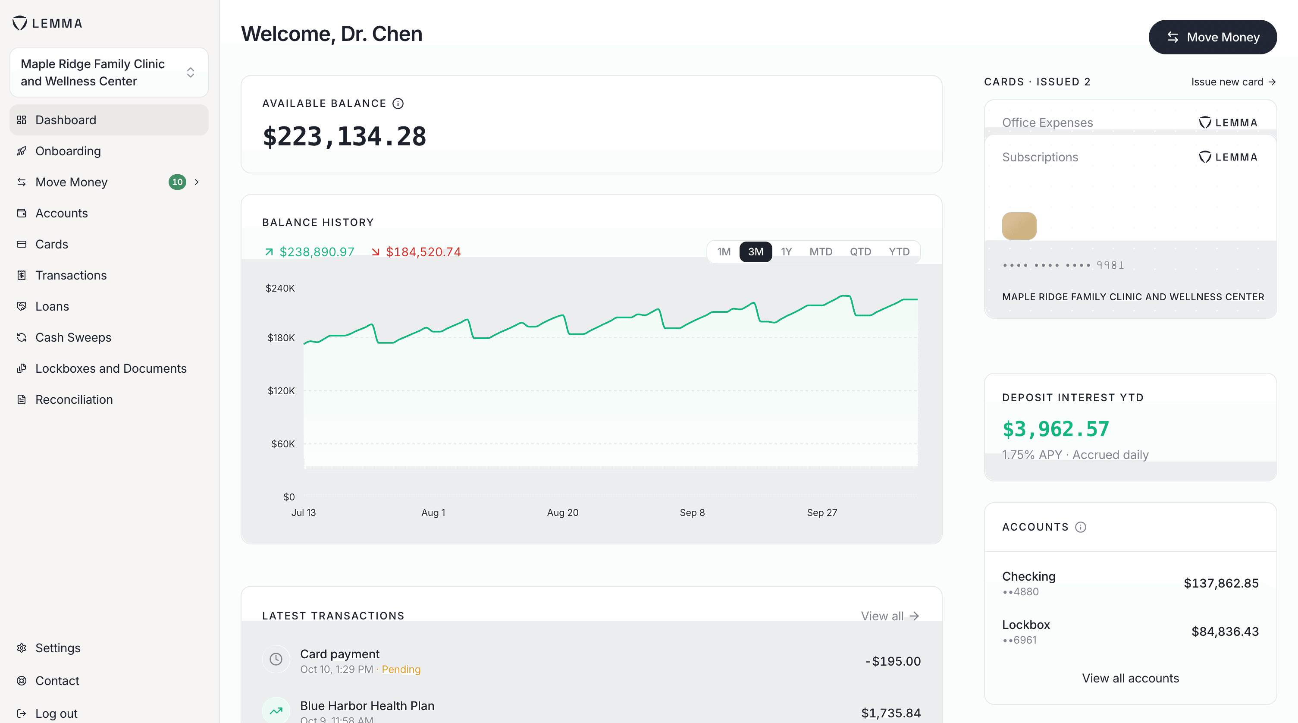The image size is (1298, 723).
Task: Click the Cards icon in sidebar
Action: pos(22,244)
